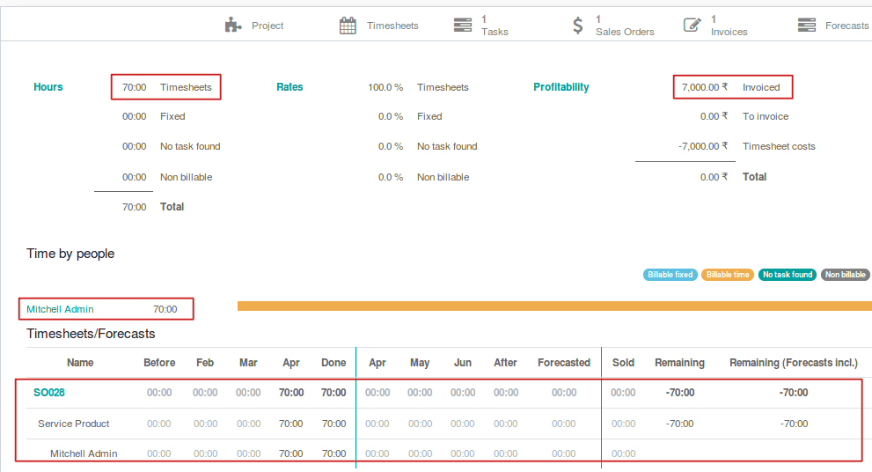Click the Profitability Total label
The image size is (872, 472).
tap(754, 177)
